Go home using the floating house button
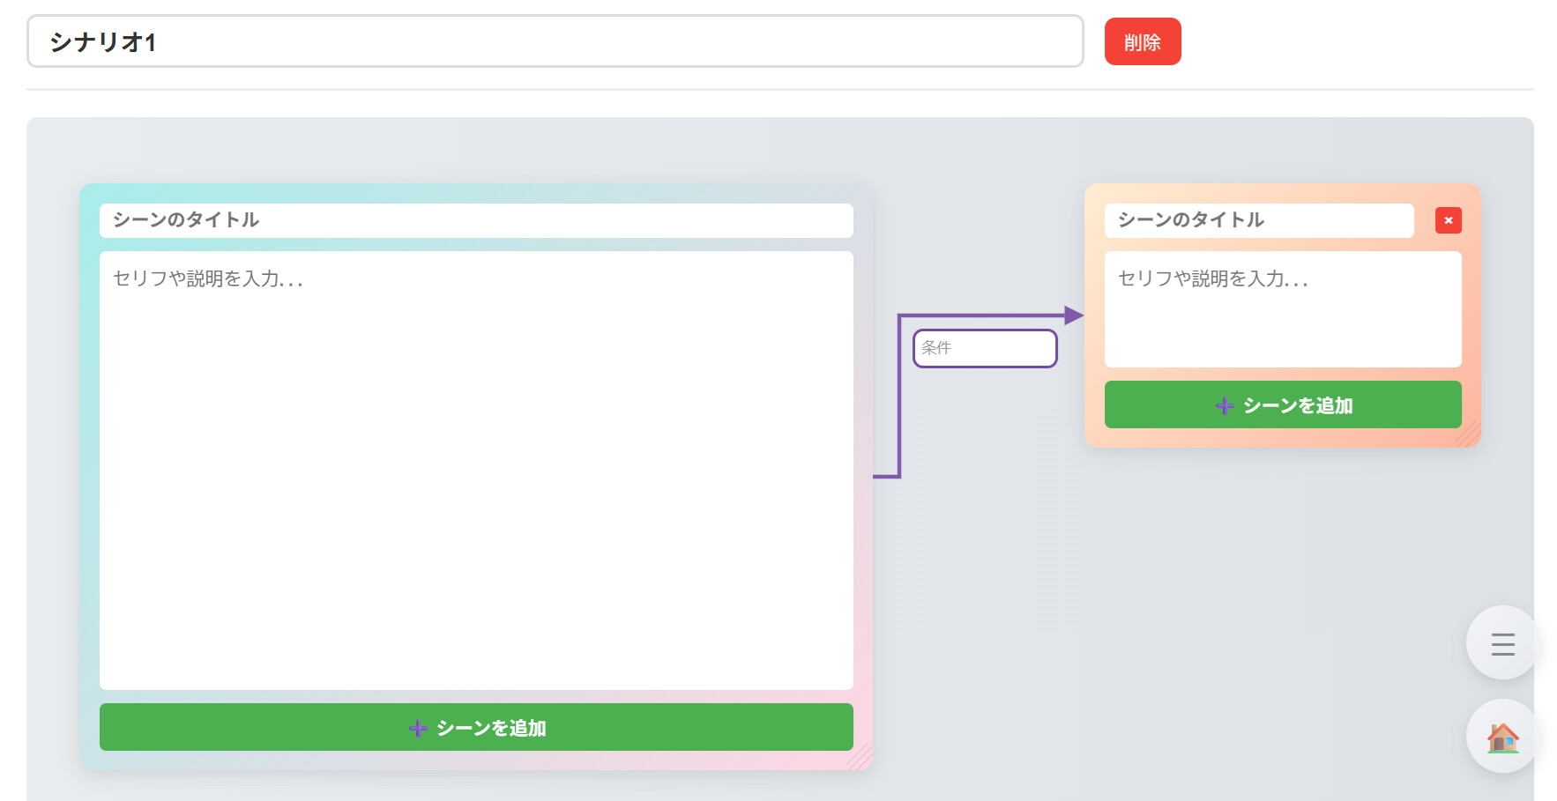1557x801 pixels. click(1502, 737)
